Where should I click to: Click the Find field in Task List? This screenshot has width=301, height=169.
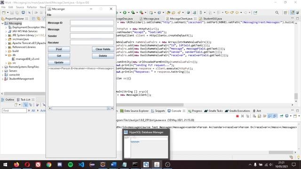tap(14, 111)
